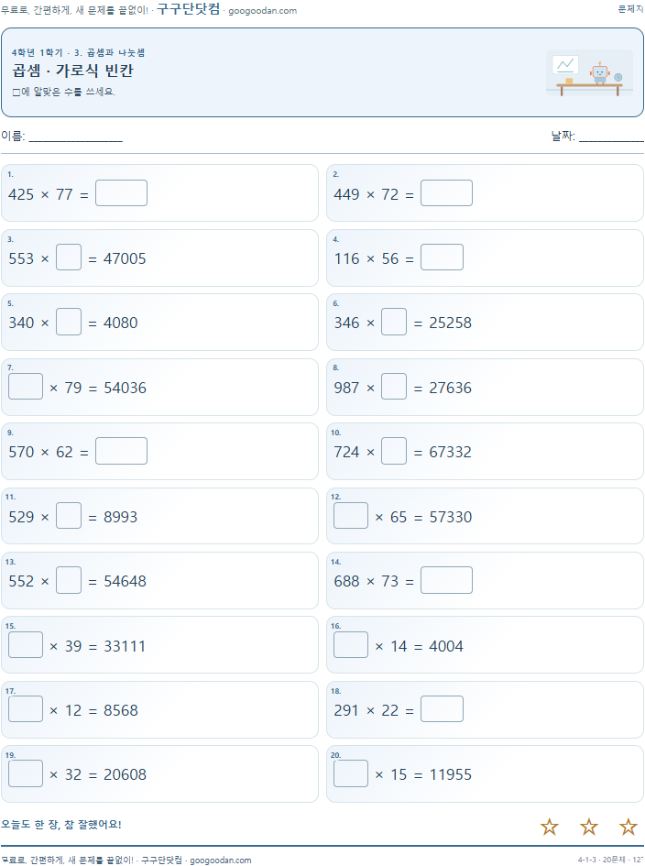
Task: Click the result 11955 in problem 20
Action: (451, 774)
